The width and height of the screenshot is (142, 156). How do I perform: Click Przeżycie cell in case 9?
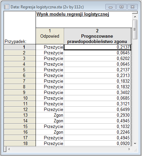click(x=50, y=92)
